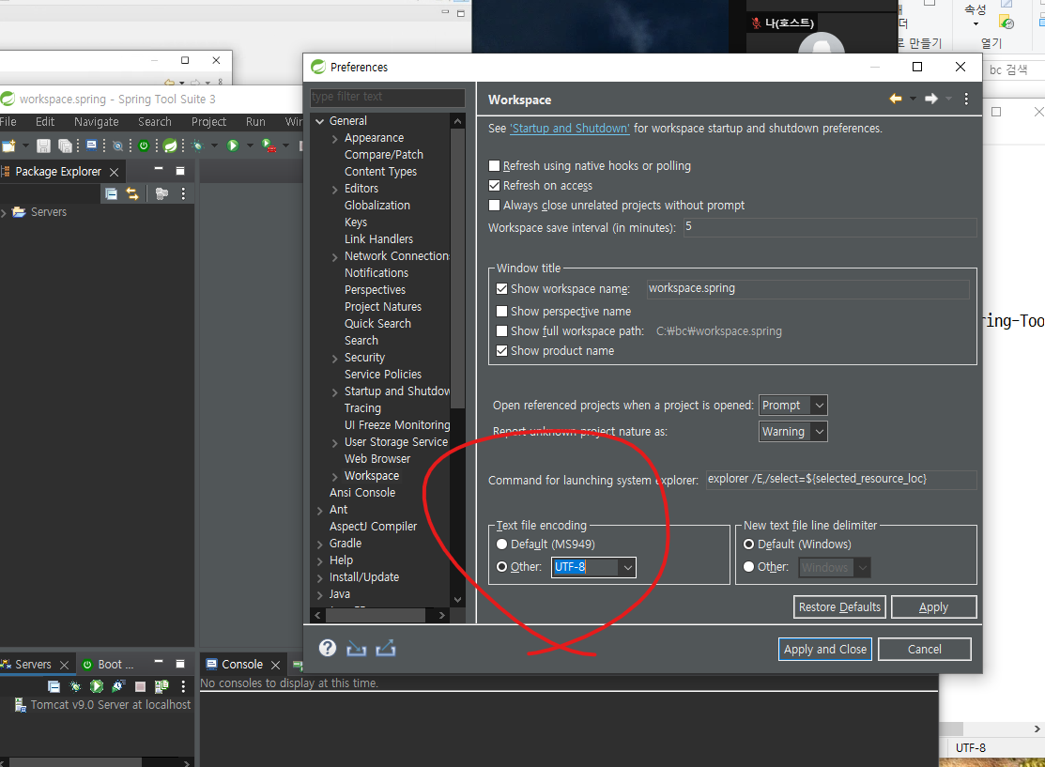Toggle the Refresh on access checkbox
The image size is (1045, 767).
tap(494, 186)
